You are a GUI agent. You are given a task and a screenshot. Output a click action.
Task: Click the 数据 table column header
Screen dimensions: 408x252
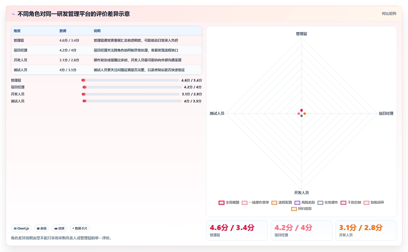(63, 31)
